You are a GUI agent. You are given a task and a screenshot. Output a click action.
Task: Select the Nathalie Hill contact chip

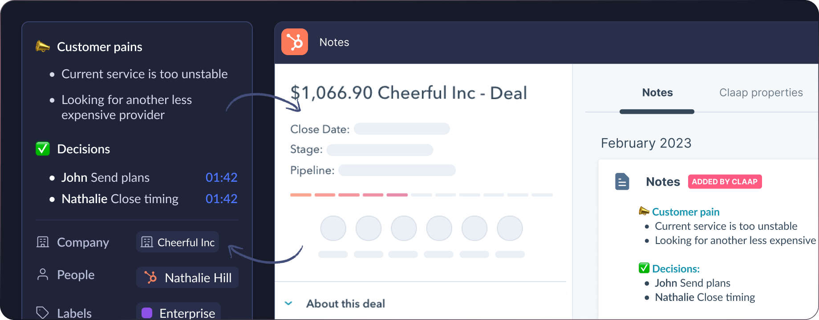[x=187, y=277]
